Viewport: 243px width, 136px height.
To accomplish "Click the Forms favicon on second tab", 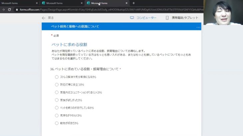I will [x=44, y=3].
